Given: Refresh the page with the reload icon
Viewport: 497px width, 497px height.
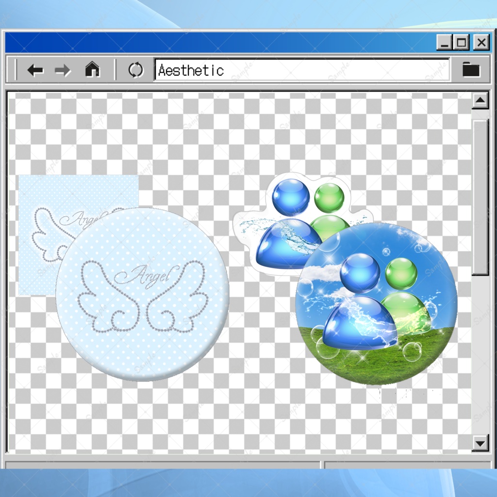Looking at the screenshot, I should [x=136, y=70].
